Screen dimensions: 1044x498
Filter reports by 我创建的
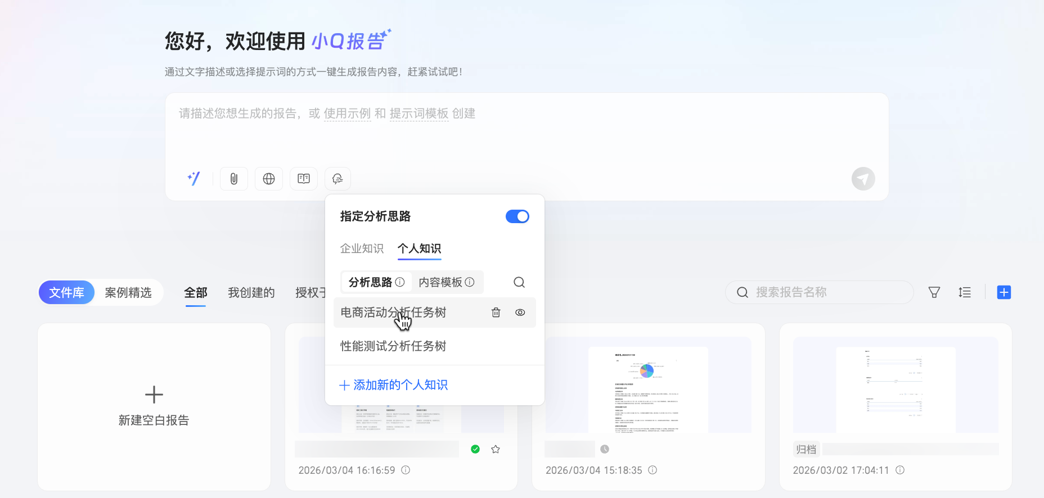(x=251, y=292)
